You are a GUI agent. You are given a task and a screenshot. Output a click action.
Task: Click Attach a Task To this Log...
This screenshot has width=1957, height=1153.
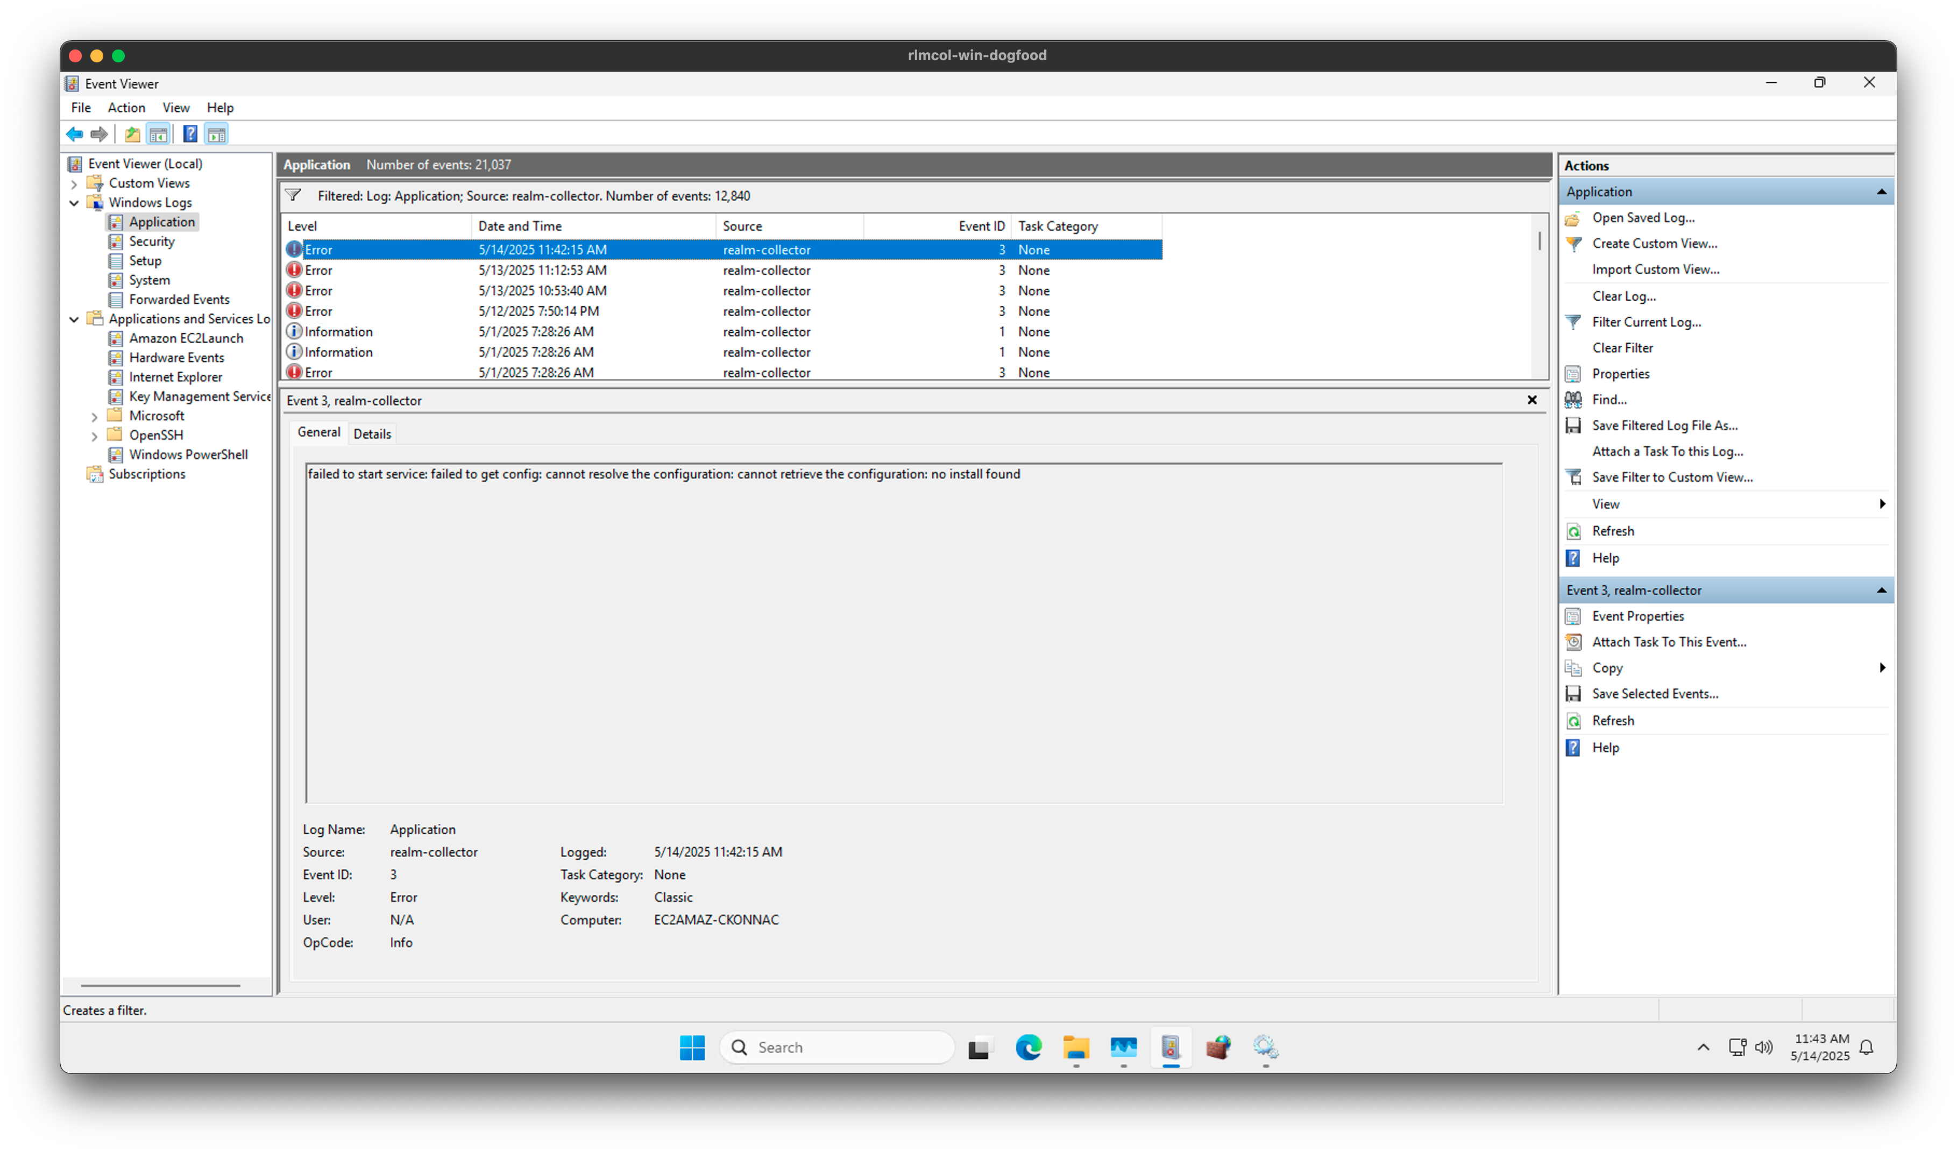tap(1667, 451)
